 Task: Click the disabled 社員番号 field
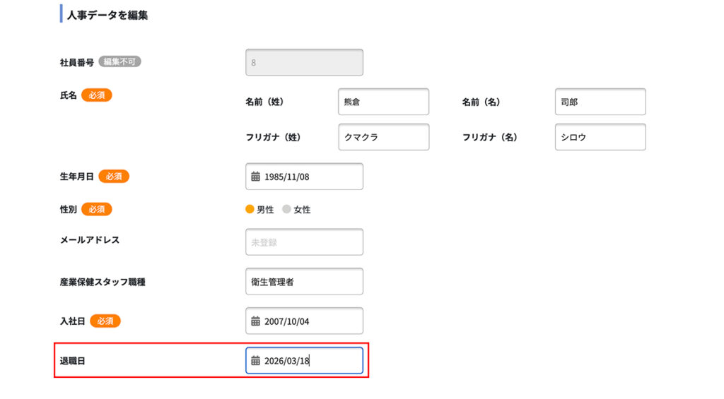pyautogui.click(x=304, y=62)
